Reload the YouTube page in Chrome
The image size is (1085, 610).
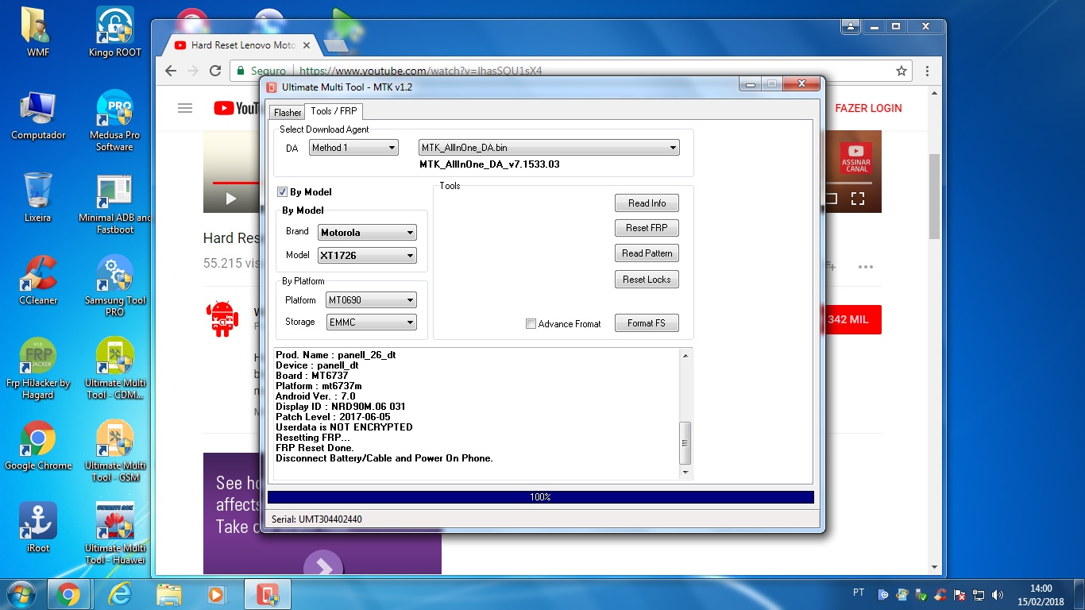point(215,71)
